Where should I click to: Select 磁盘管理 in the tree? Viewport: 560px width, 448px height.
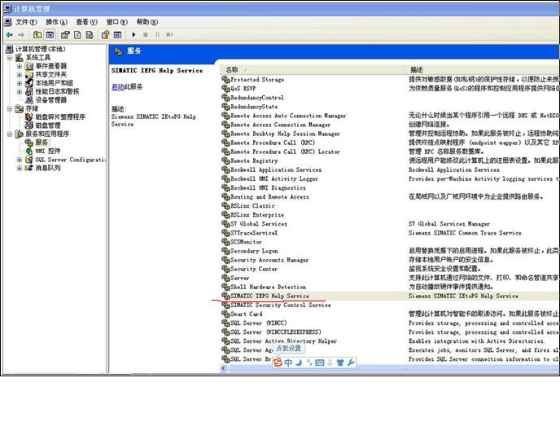(48, 125)
